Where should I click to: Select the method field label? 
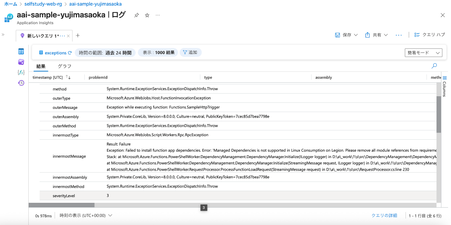60,89
